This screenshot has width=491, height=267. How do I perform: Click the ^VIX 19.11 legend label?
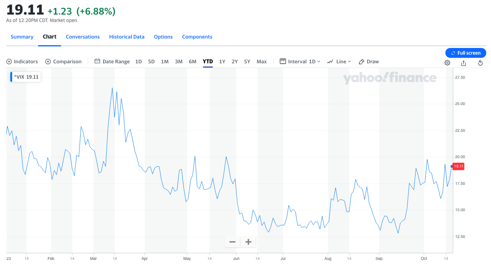(x=26, y=77)
